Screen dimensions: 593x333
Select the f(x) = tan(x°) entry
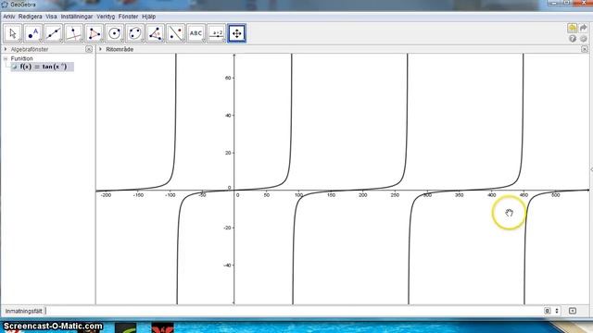43,67
